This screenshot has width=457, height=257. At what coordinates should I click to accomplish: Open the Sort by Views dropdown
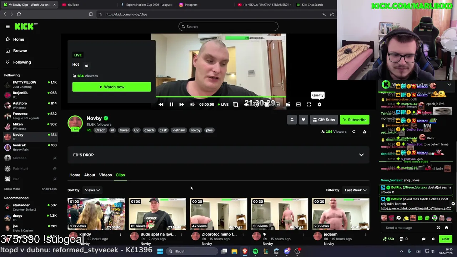[x=92, y=190]
